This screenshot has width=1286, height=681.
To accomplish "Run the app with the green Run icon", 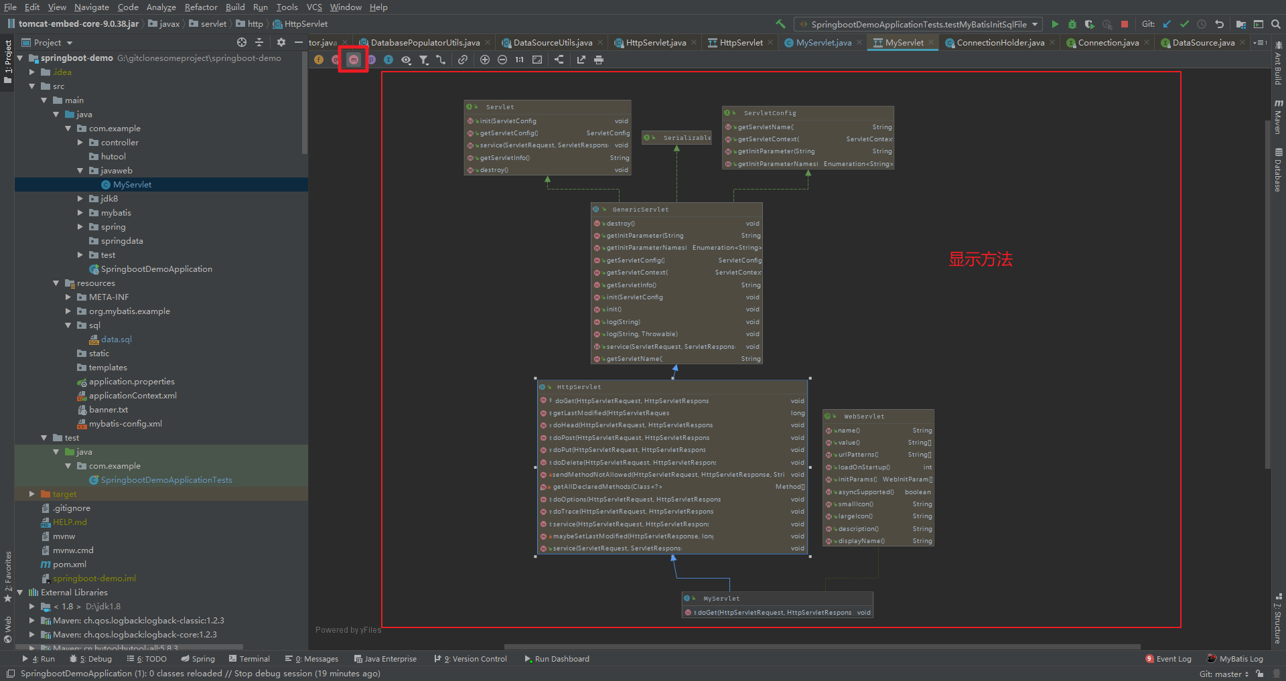I will click(x=1056, y=23).
